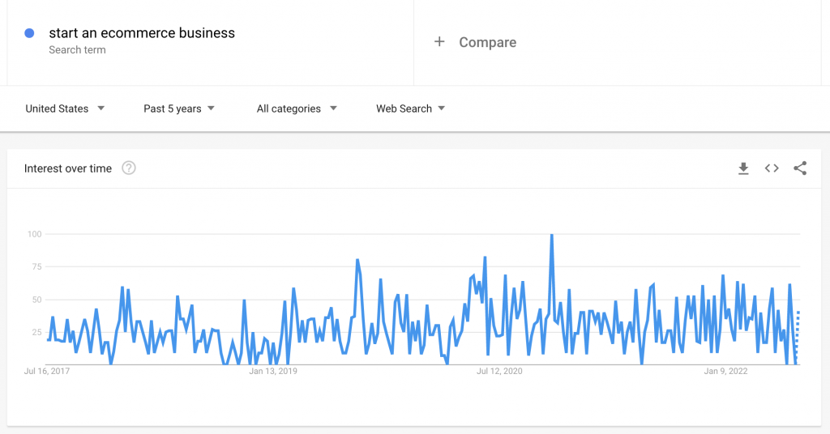Download the interest over time data
This screenshot has height=434, width=830.
(743, 168)
